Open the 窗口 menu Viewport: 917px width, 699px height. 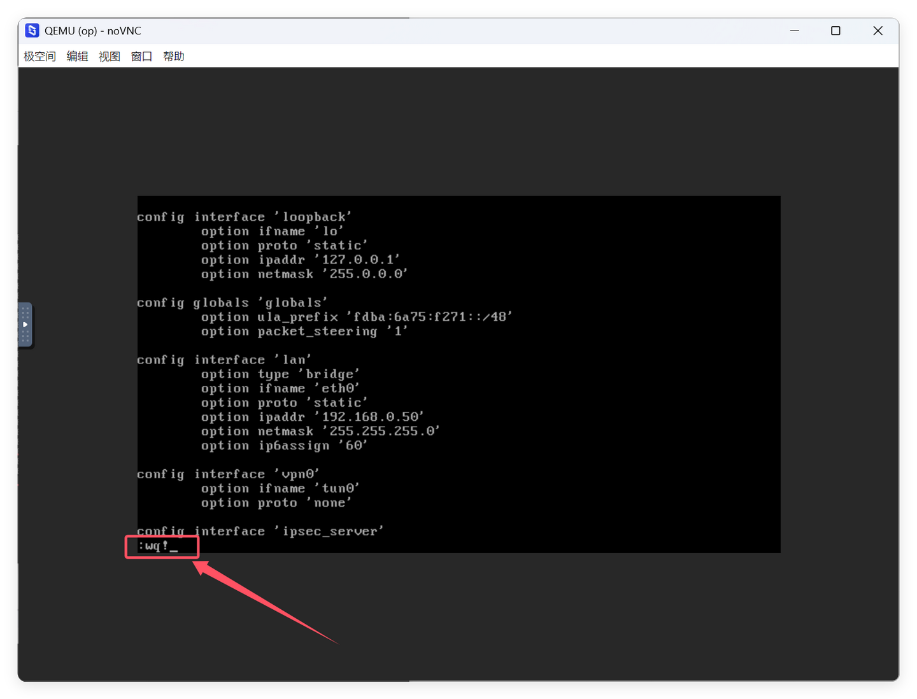(141, 56)
